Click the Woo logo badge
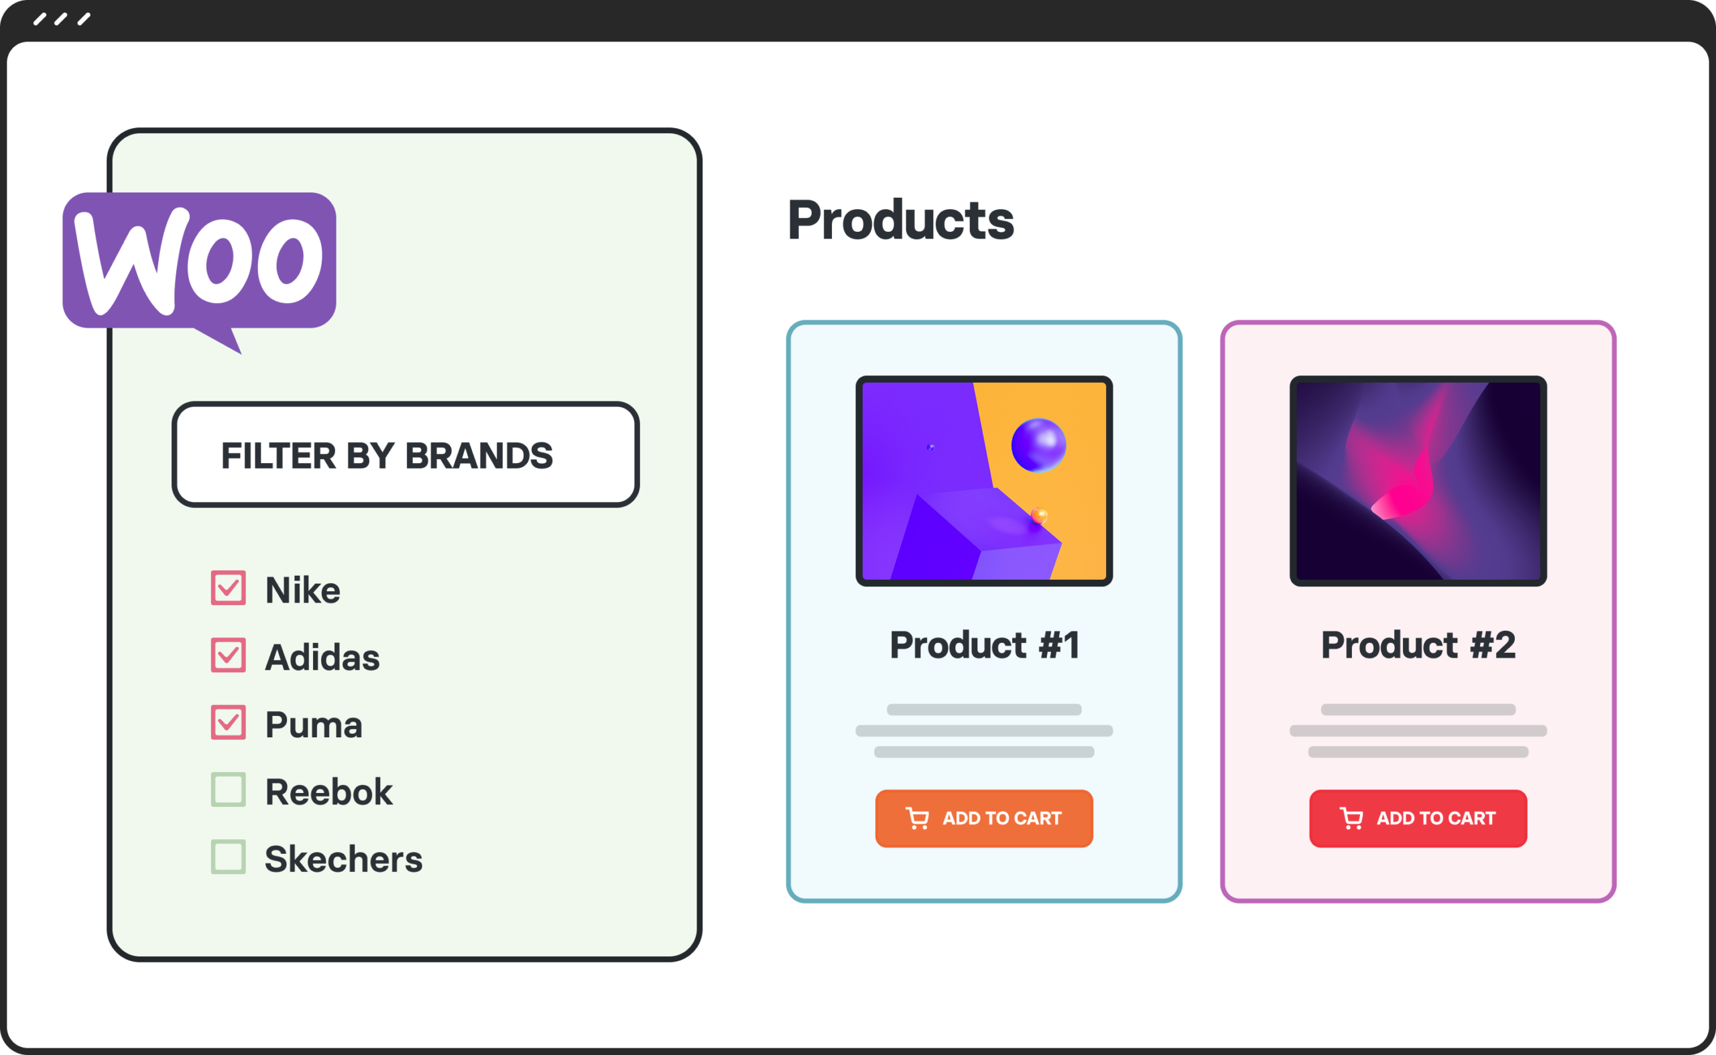The image size is (1716, 1055). [x=200, y=261]
